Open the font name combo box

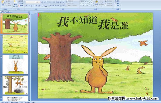pyautogui.click(x=31, y=2)
